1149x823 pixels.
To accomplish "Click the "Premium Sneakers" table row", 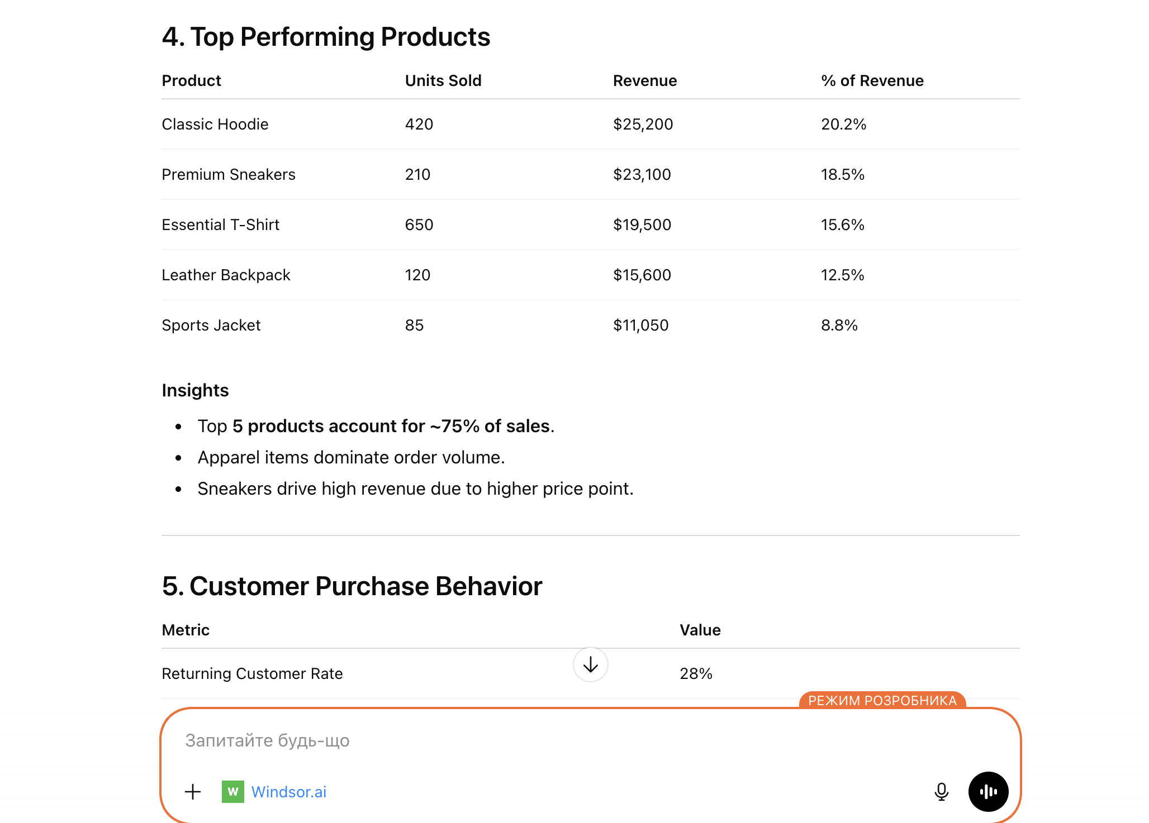I will (228, 174).
